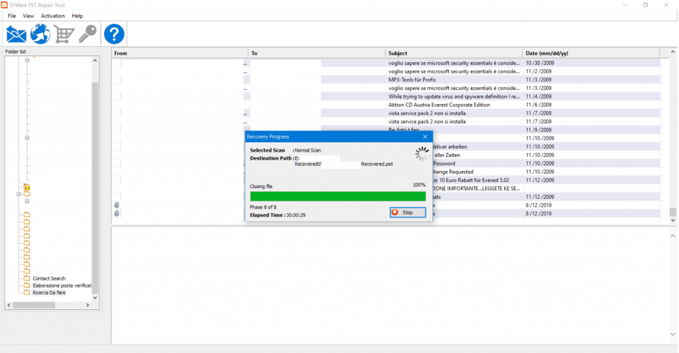Click the email list scrollbar up arrow

[x=672, y=52]
